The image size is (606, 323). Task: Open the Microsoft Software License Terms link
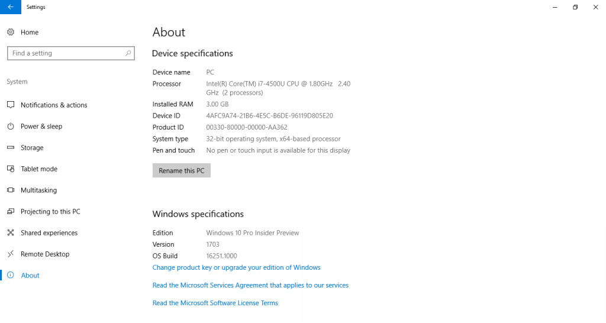(x=215, y=303)
